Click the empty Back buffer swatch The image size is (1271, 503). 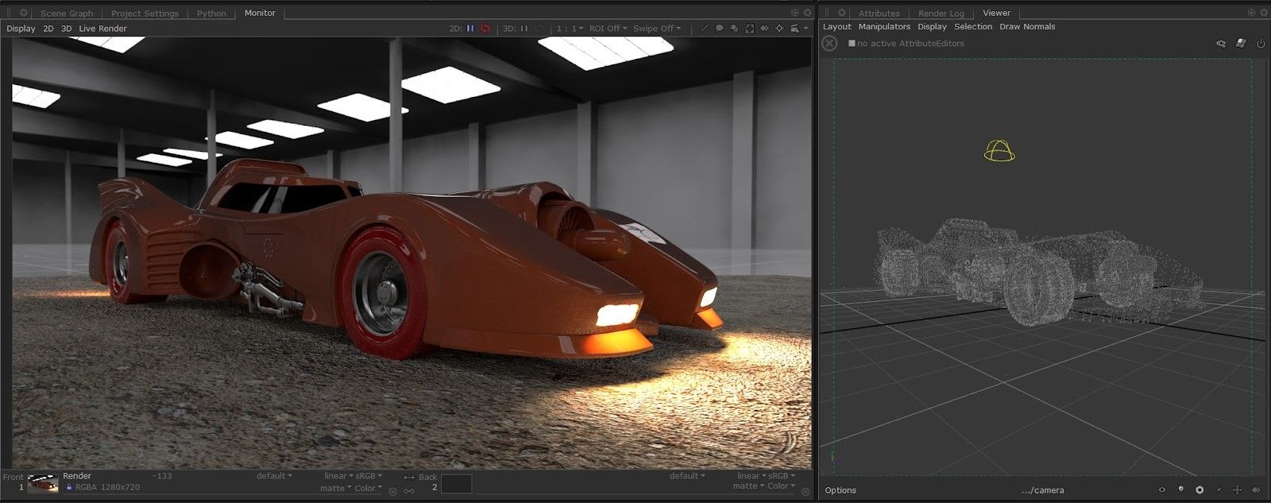[456, 483]
